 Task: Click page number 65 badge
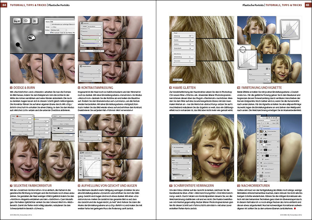308,5
